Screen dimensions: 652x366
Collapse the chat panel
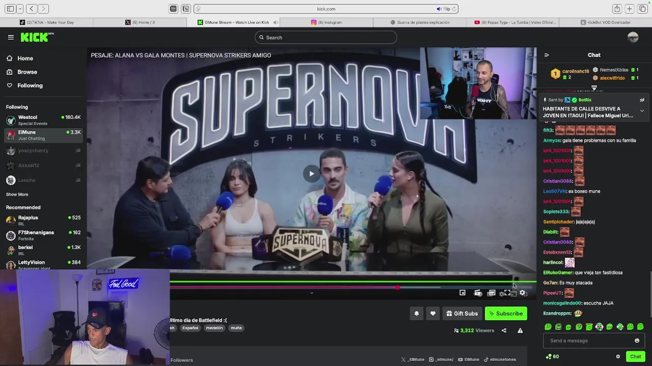[547, 55]
